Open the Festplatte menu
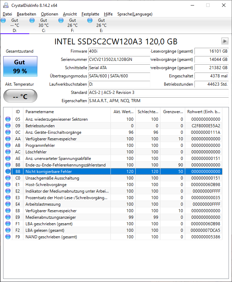 coord(90,14)
